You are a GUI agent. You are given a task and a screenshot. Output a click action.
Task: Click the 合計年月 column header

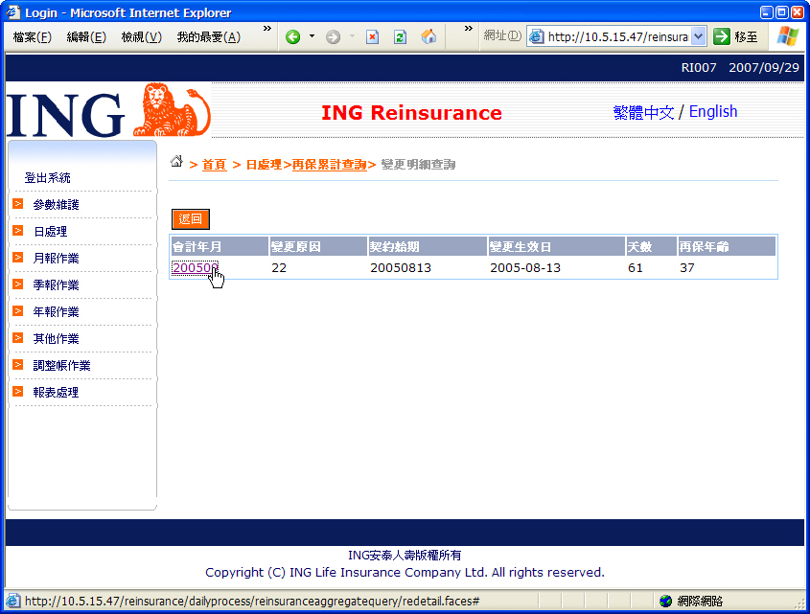(220, 247)
